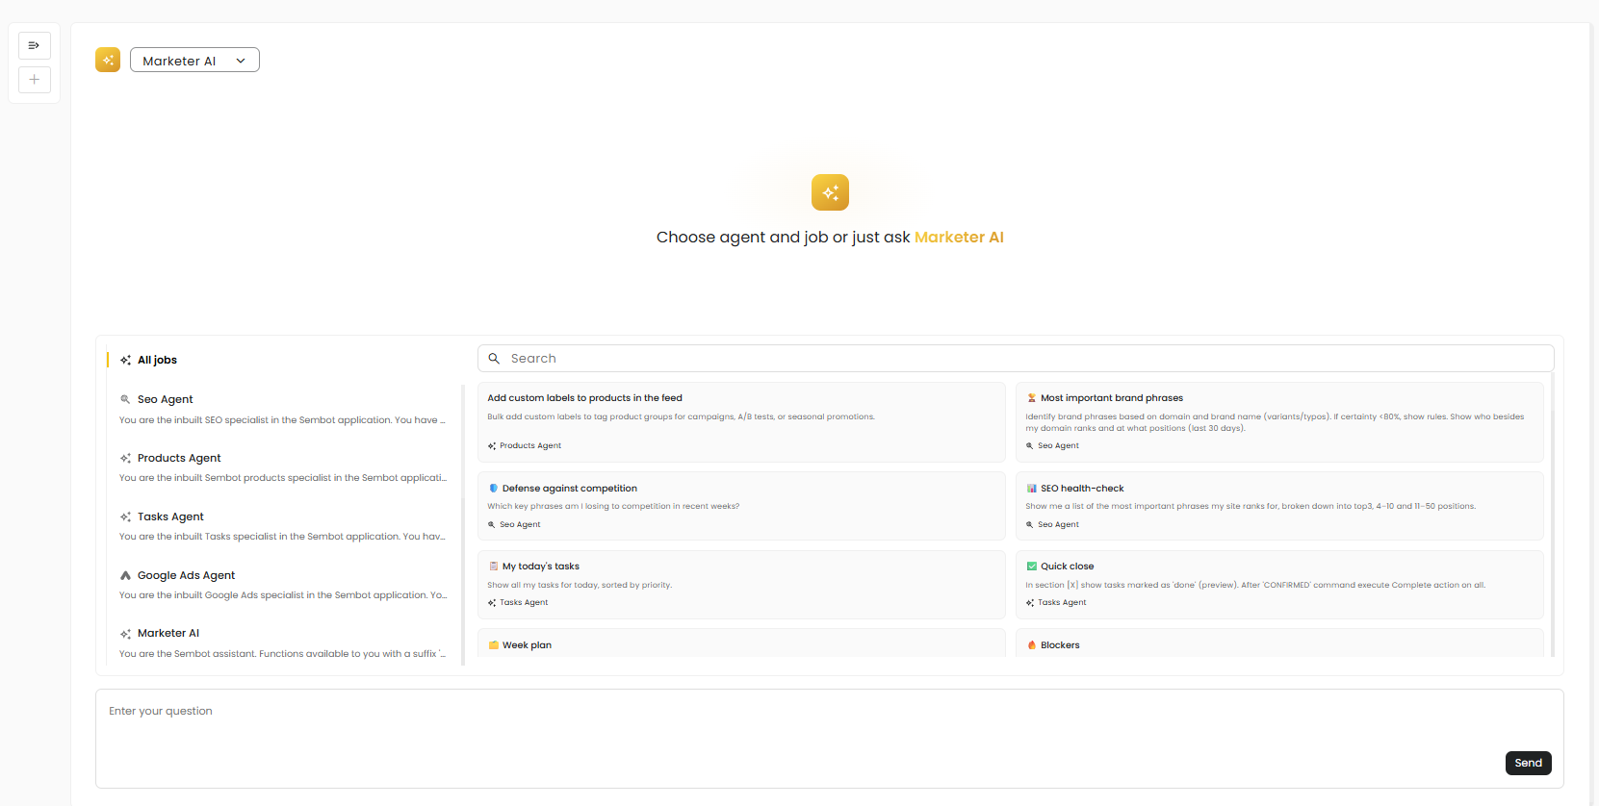Click the Products Agent sparkle icon
1599x806 pixels.
click(125, 458)
